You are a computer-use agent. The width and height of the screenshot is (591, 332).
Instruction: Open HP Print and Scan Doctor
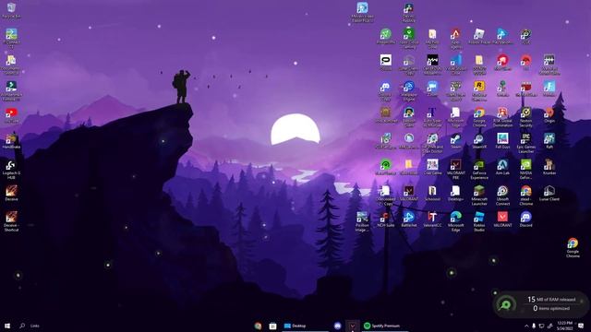pyautogui.click(x=432, y=143)
